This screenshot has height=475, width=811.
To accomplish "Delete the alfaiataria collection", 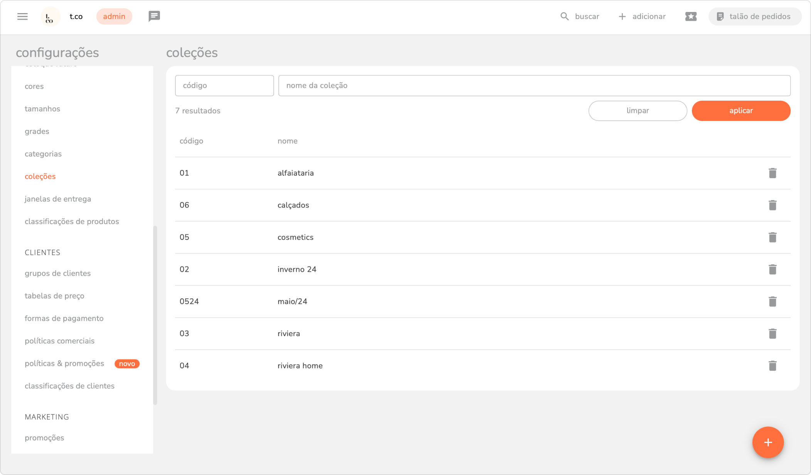I will 772,173.
